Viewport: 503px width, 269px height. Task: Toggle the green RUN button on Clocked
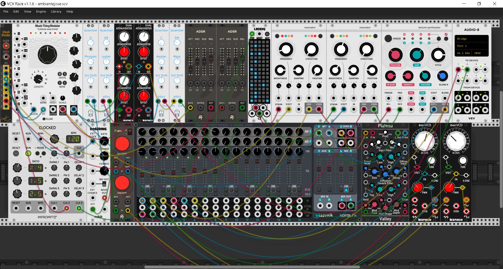[x=28, y=154]
